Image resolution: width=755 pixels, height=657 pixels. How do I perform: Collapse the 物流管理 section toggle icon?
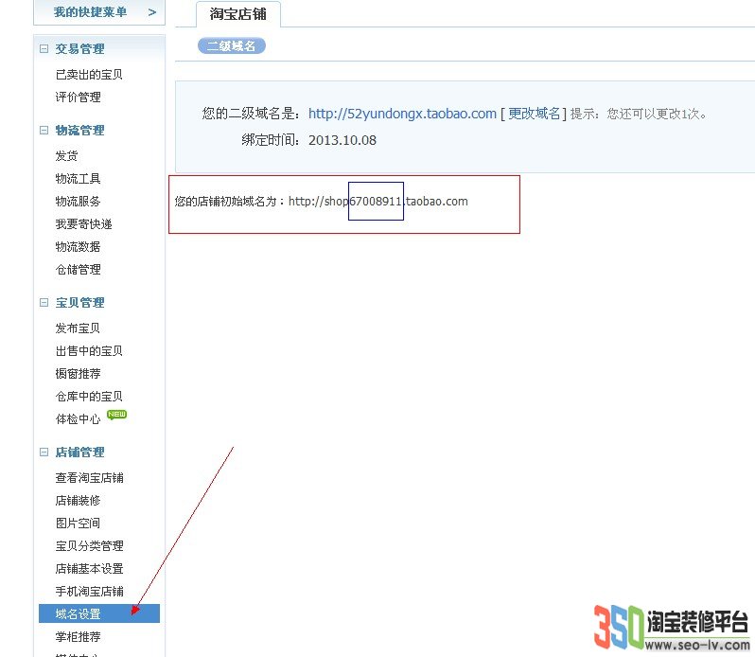(x=44, y=130)
